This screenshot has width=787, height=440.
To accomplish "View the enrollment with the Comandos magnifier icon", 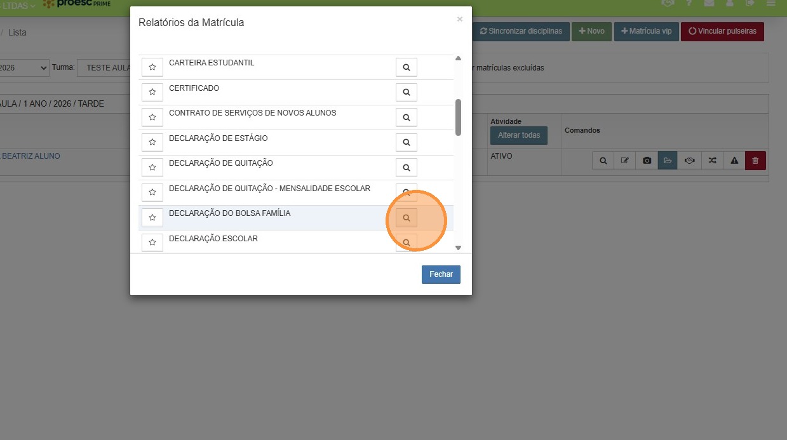I will point(603,161).
